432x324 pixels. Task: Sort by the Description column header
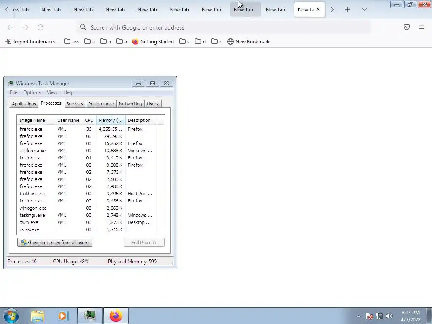click(x=141, y=120)
